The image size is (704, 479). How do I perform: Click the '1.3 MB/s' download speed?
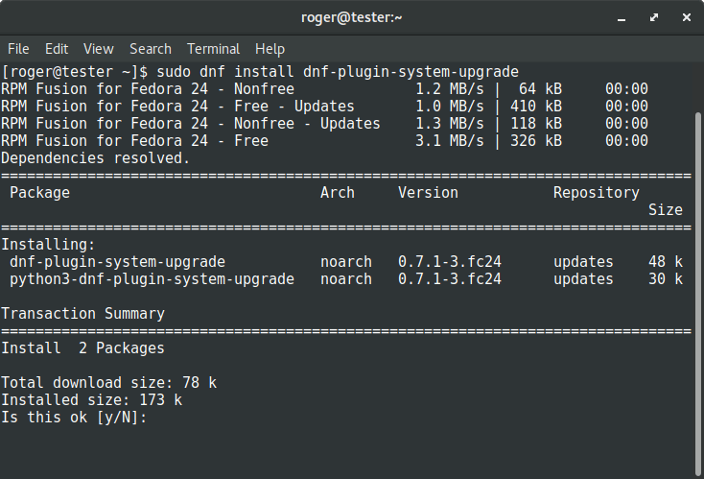(450, 124)
